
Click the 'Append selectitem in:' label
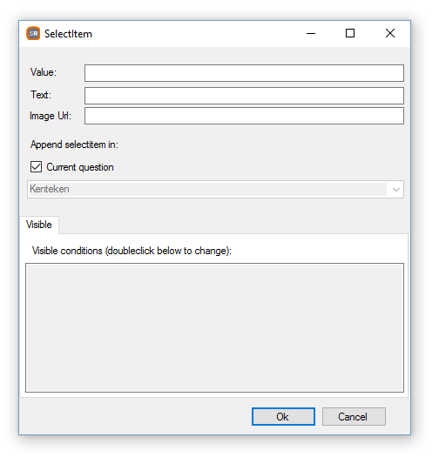coord(74,145)
